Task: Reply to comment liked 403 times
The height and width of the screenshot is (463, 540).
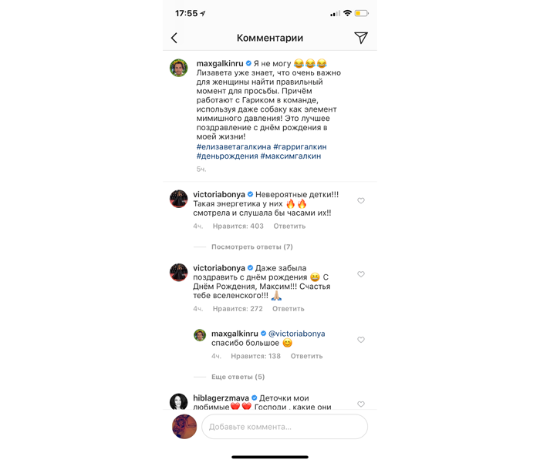Action: click(x=289, y=226)
